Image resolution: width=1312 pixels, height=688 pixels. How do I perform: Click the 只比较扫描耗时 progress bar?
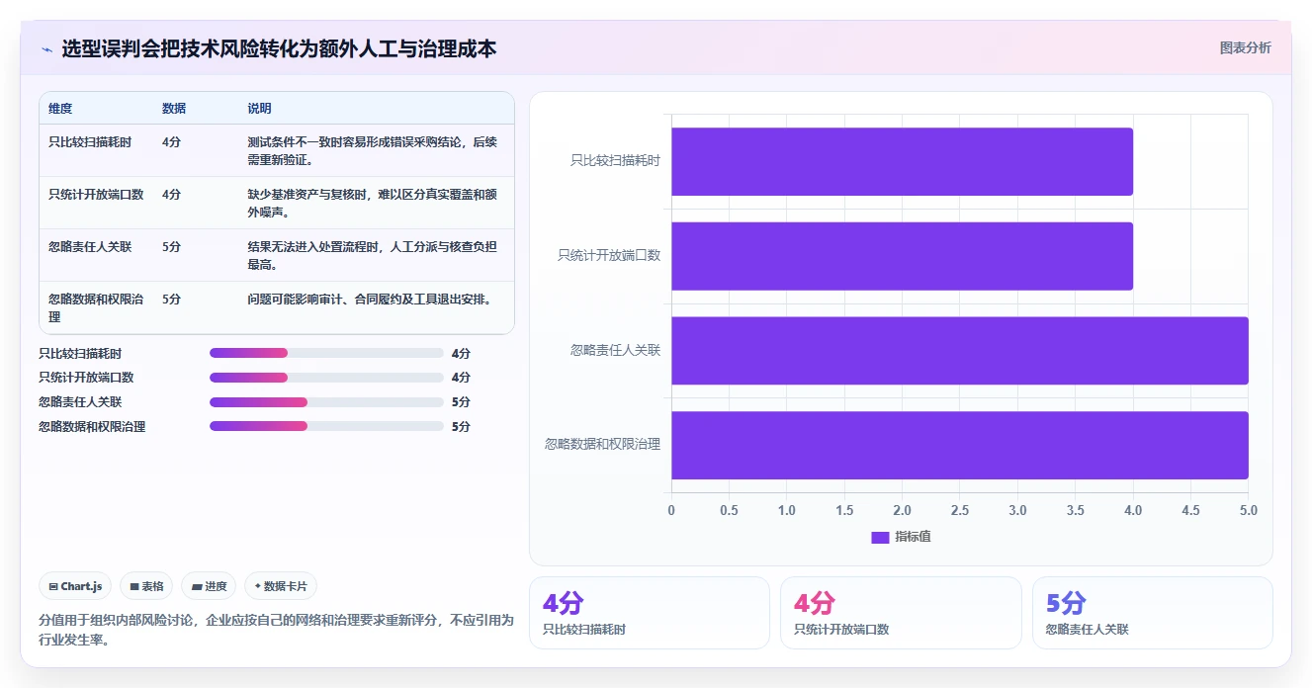pyautogui.click(x=326, y=353)
